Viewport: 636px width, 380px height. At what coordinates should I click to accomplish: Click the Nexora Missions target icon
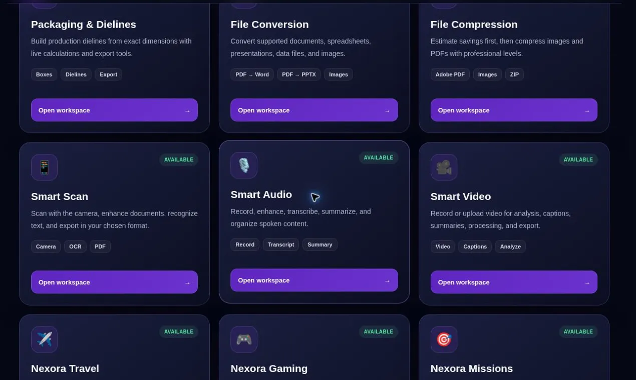point(444,339)
